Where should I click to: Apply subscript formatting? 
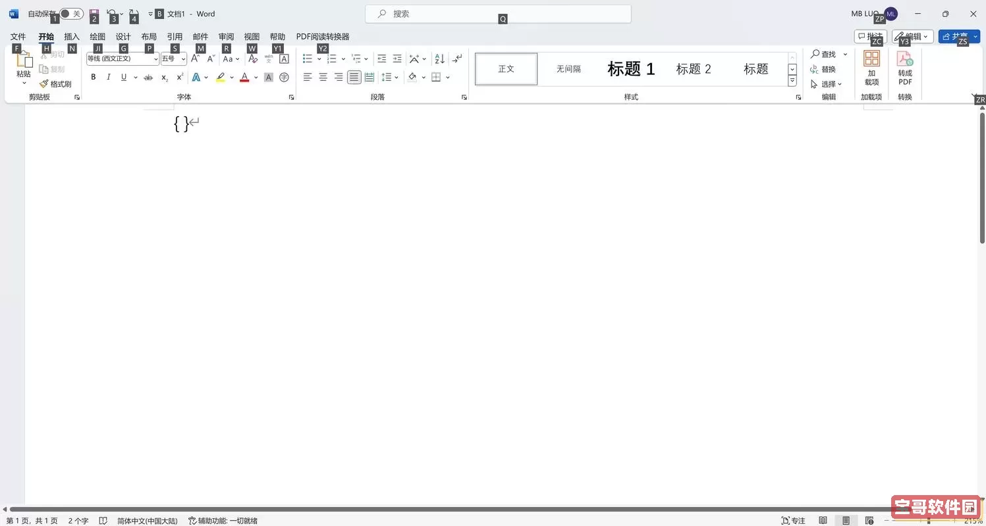[x=165, y=78]
